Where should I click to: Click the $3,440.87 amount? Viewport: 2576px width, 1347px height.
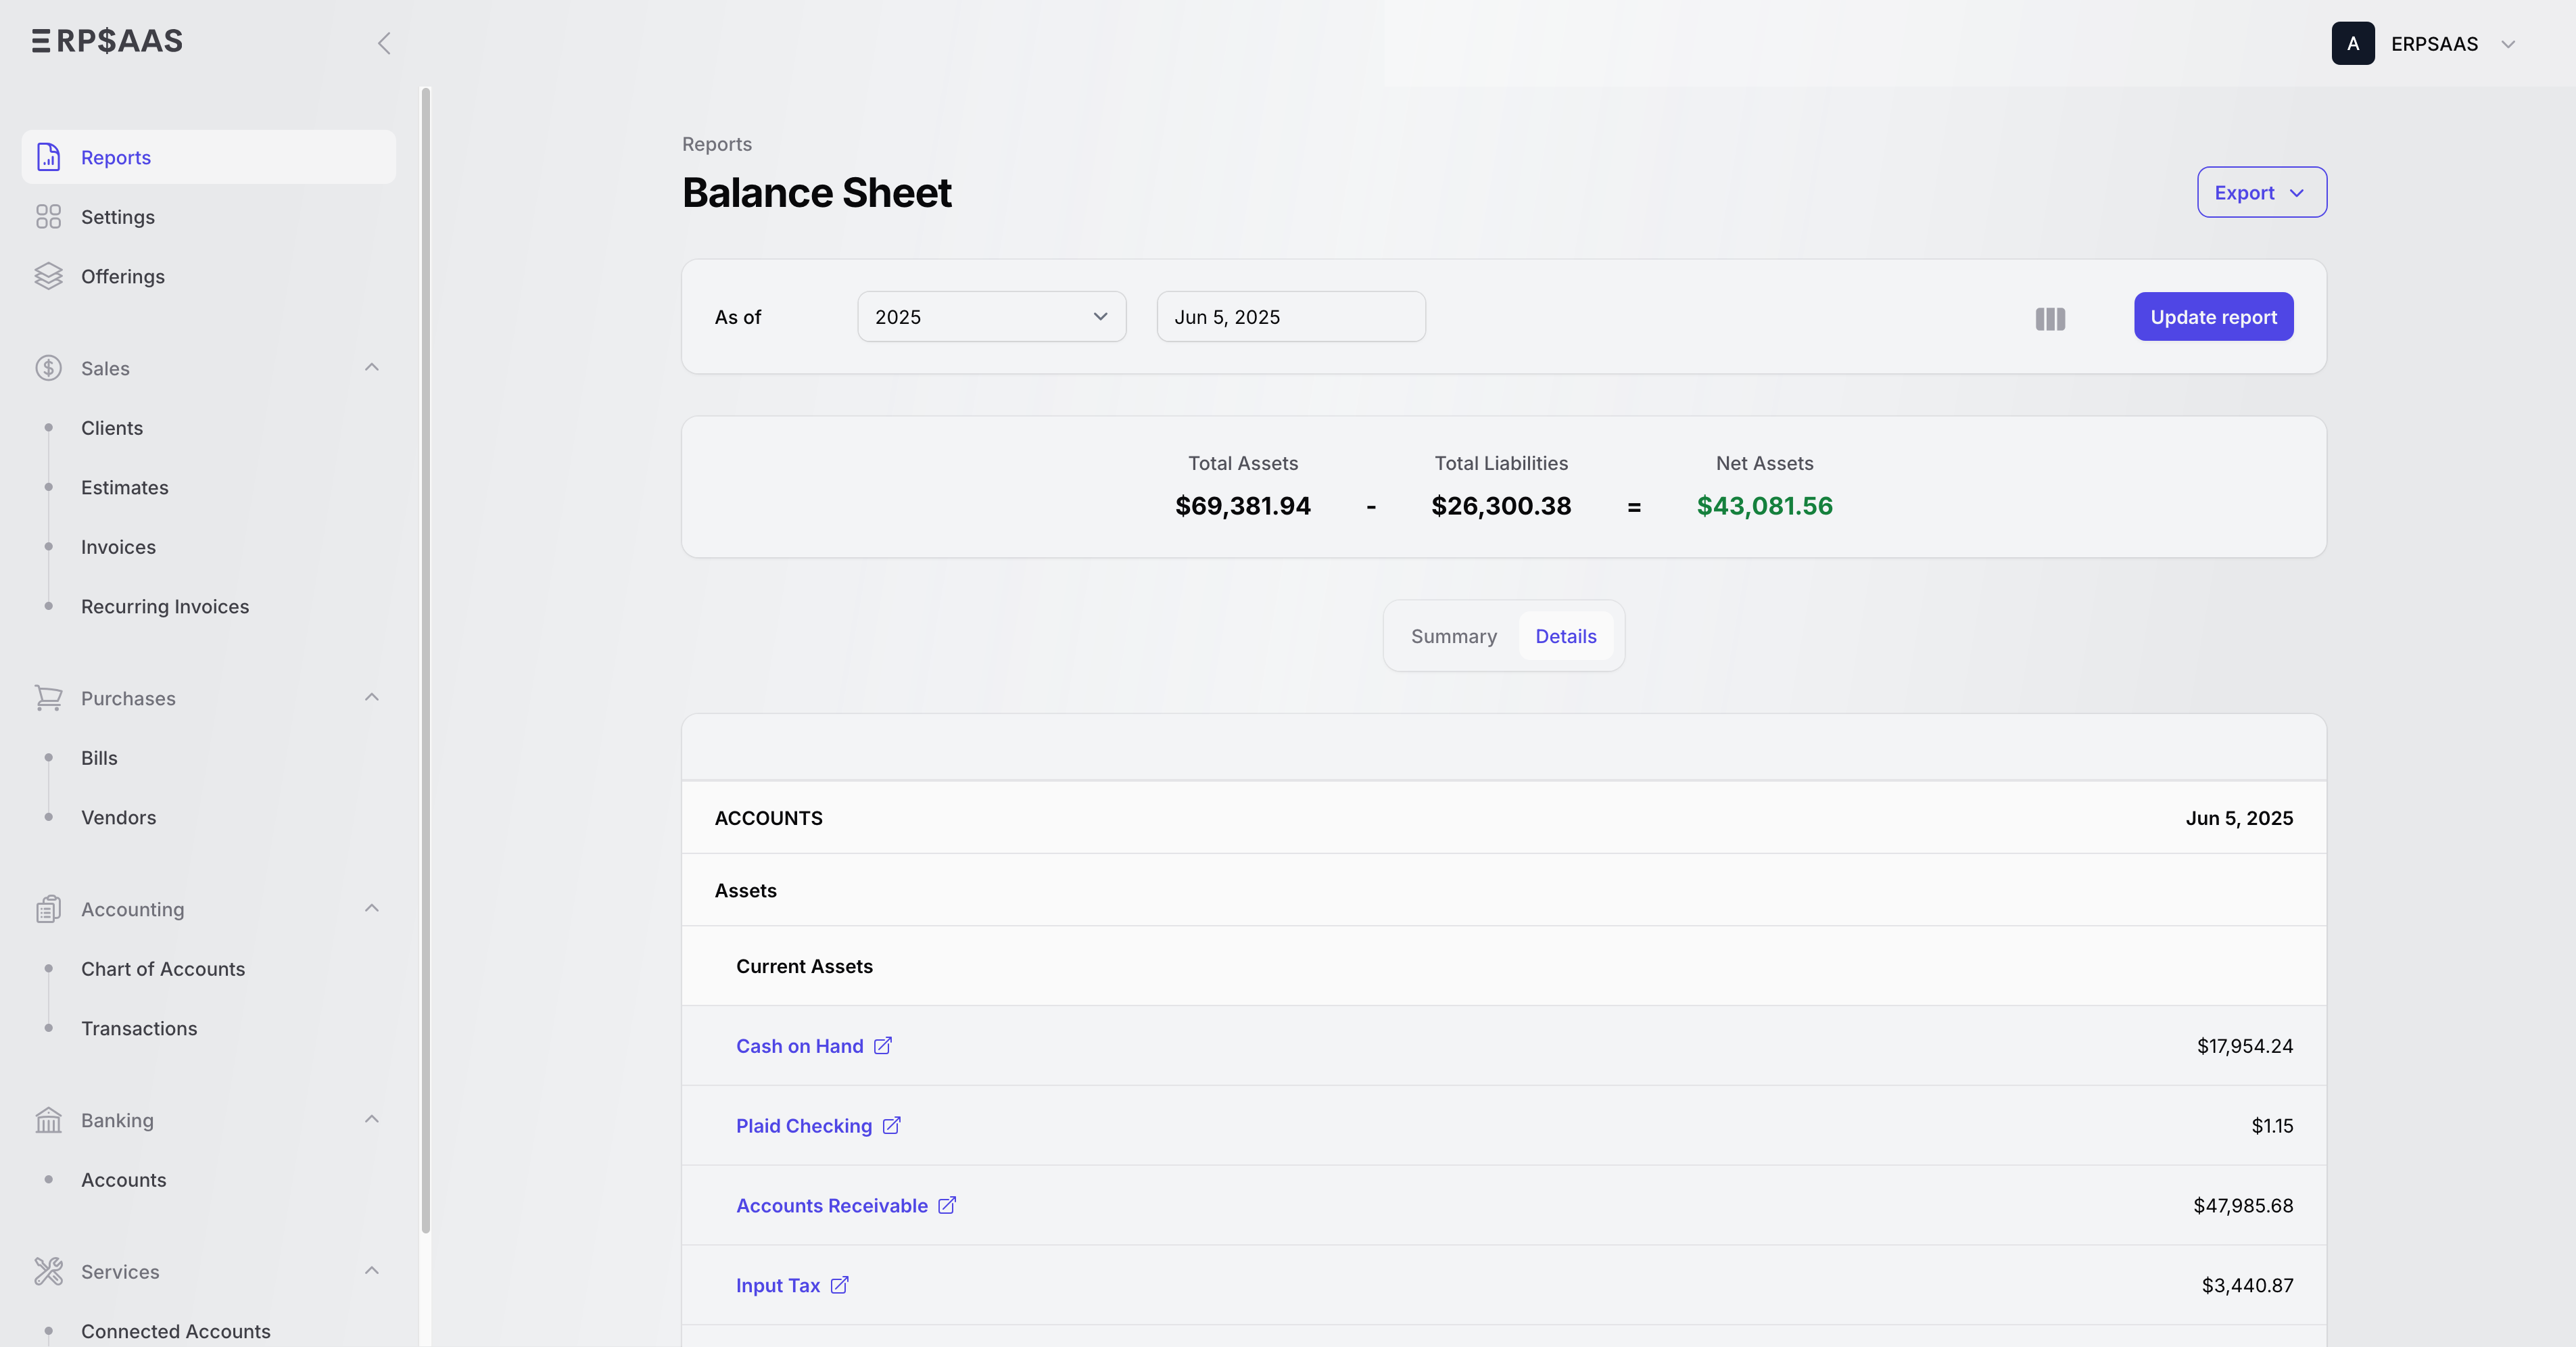[2247, 1285]
